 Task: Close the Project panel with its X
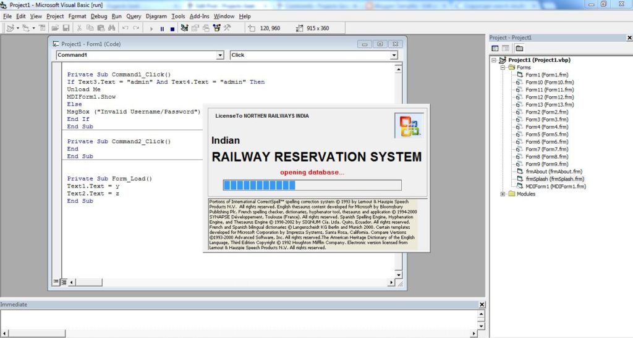click(x=629, y=38)
